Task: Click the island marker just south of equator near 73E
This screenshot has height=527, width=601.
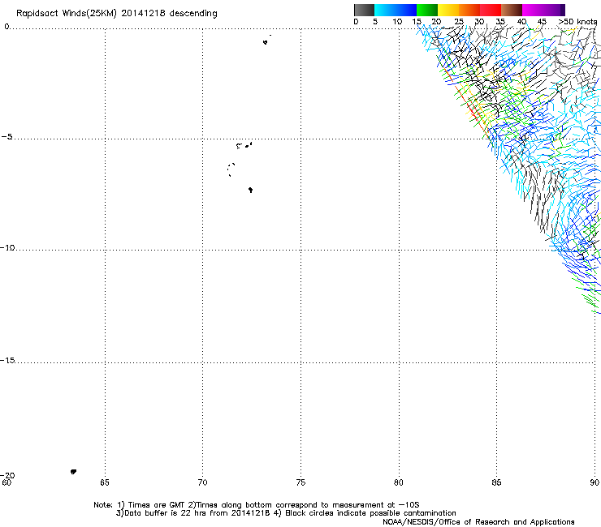Action: [x=265, y=42]
